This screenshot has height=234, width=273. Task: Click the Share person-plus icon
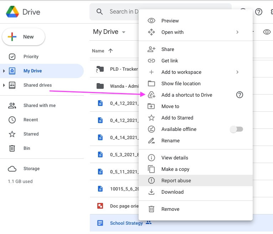pyautogui.click(x=151, y=49)
